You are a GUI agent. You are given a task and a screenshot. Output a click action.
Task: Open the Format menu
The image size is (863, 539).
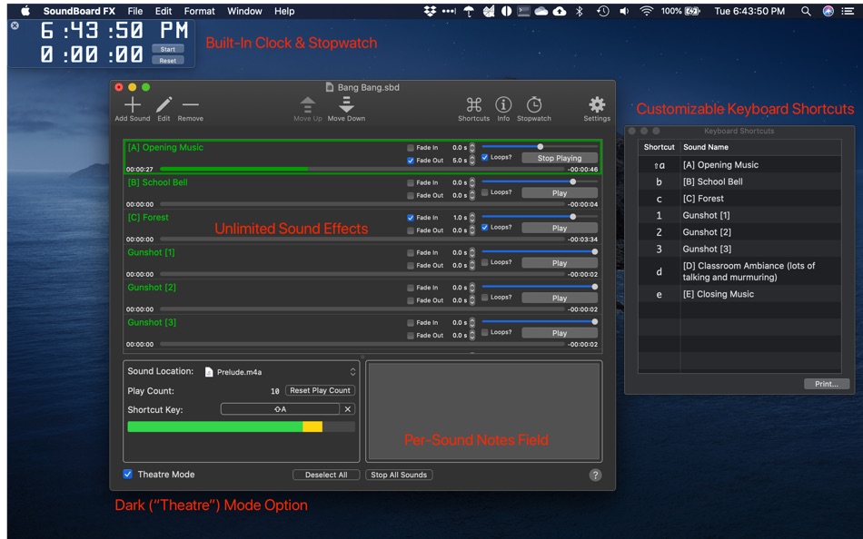(x=198, y=11)
